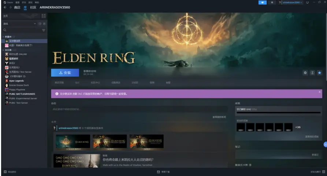Click the ready-to-play icon in sidebar

[x=44, y=24]
